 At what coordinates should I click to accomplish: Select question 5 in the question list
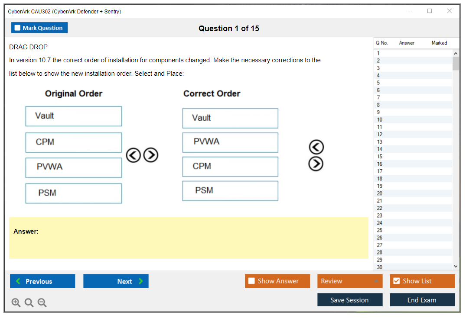click(378, 83)
